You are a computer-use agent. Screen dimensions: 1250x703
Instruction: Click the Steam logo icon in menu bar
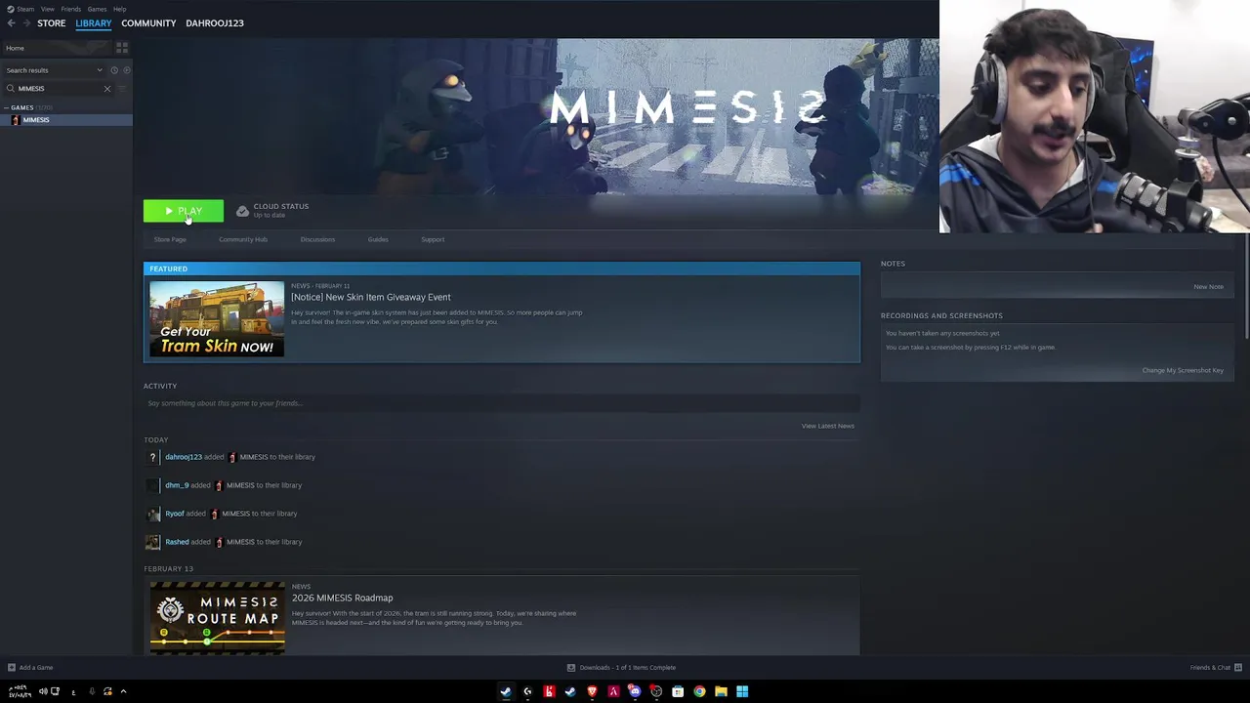click(10, 9)
